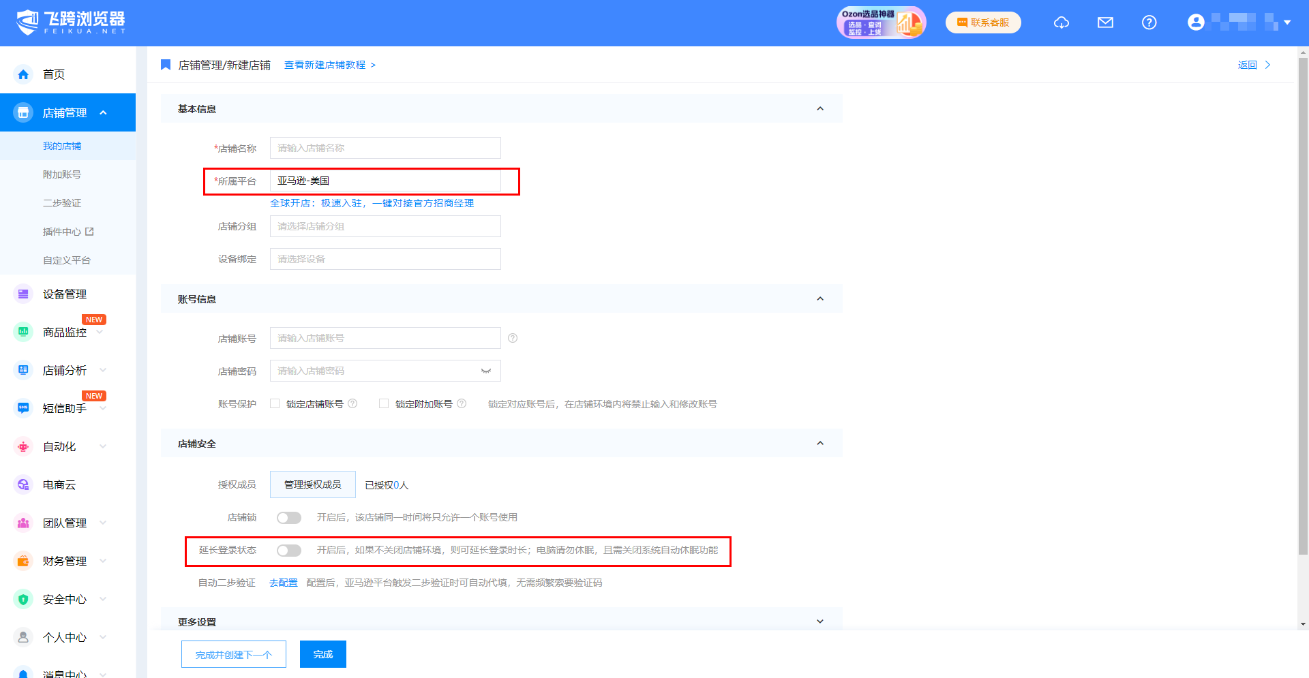Viewport: 1309px width, 678px height.
Task: Click the cloud download icon in header
Action: point(1062,22)
